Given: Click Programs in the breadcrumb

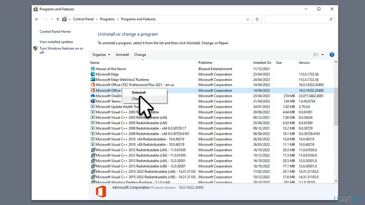Looking at the screenshot, I should coord(107,19).
